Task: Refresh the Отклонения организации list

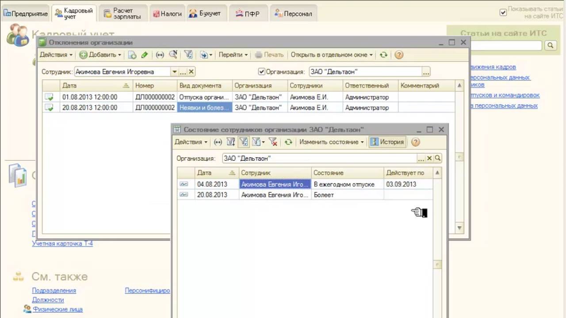Action: click(383, 55)
